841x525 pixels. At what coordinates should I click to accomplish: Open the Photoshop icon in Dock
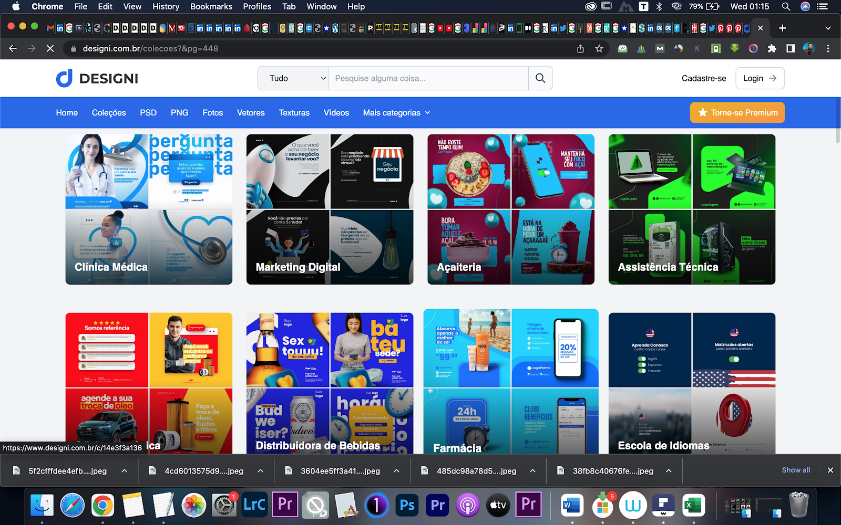point(407,505)
